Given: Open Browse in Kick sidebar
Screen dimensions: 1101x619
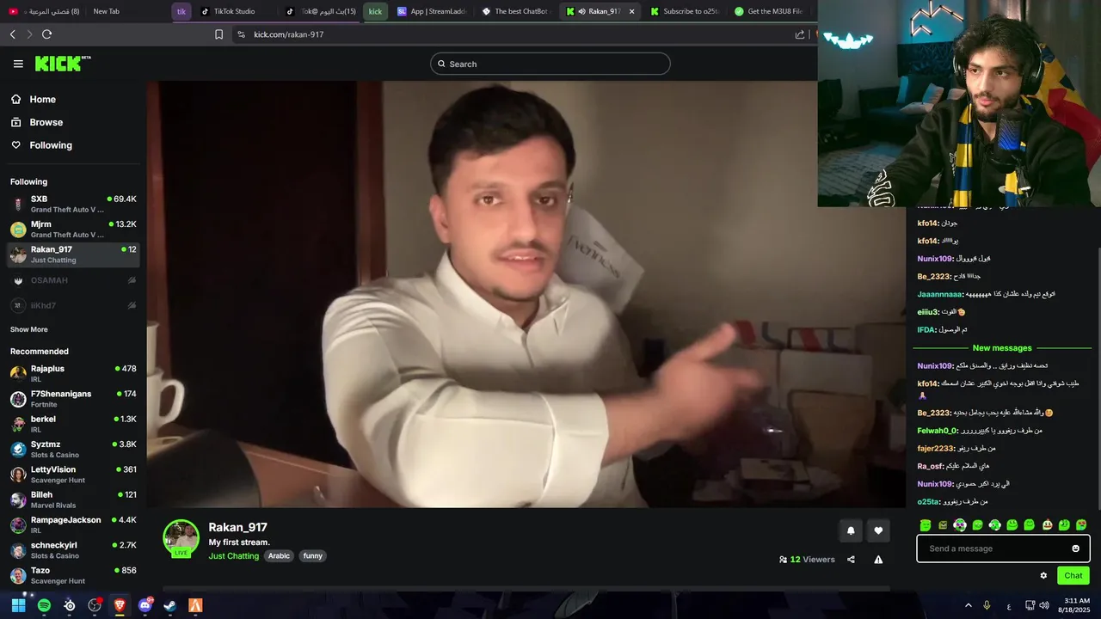Looking at the screenshot, I should (x=38, y=122).
